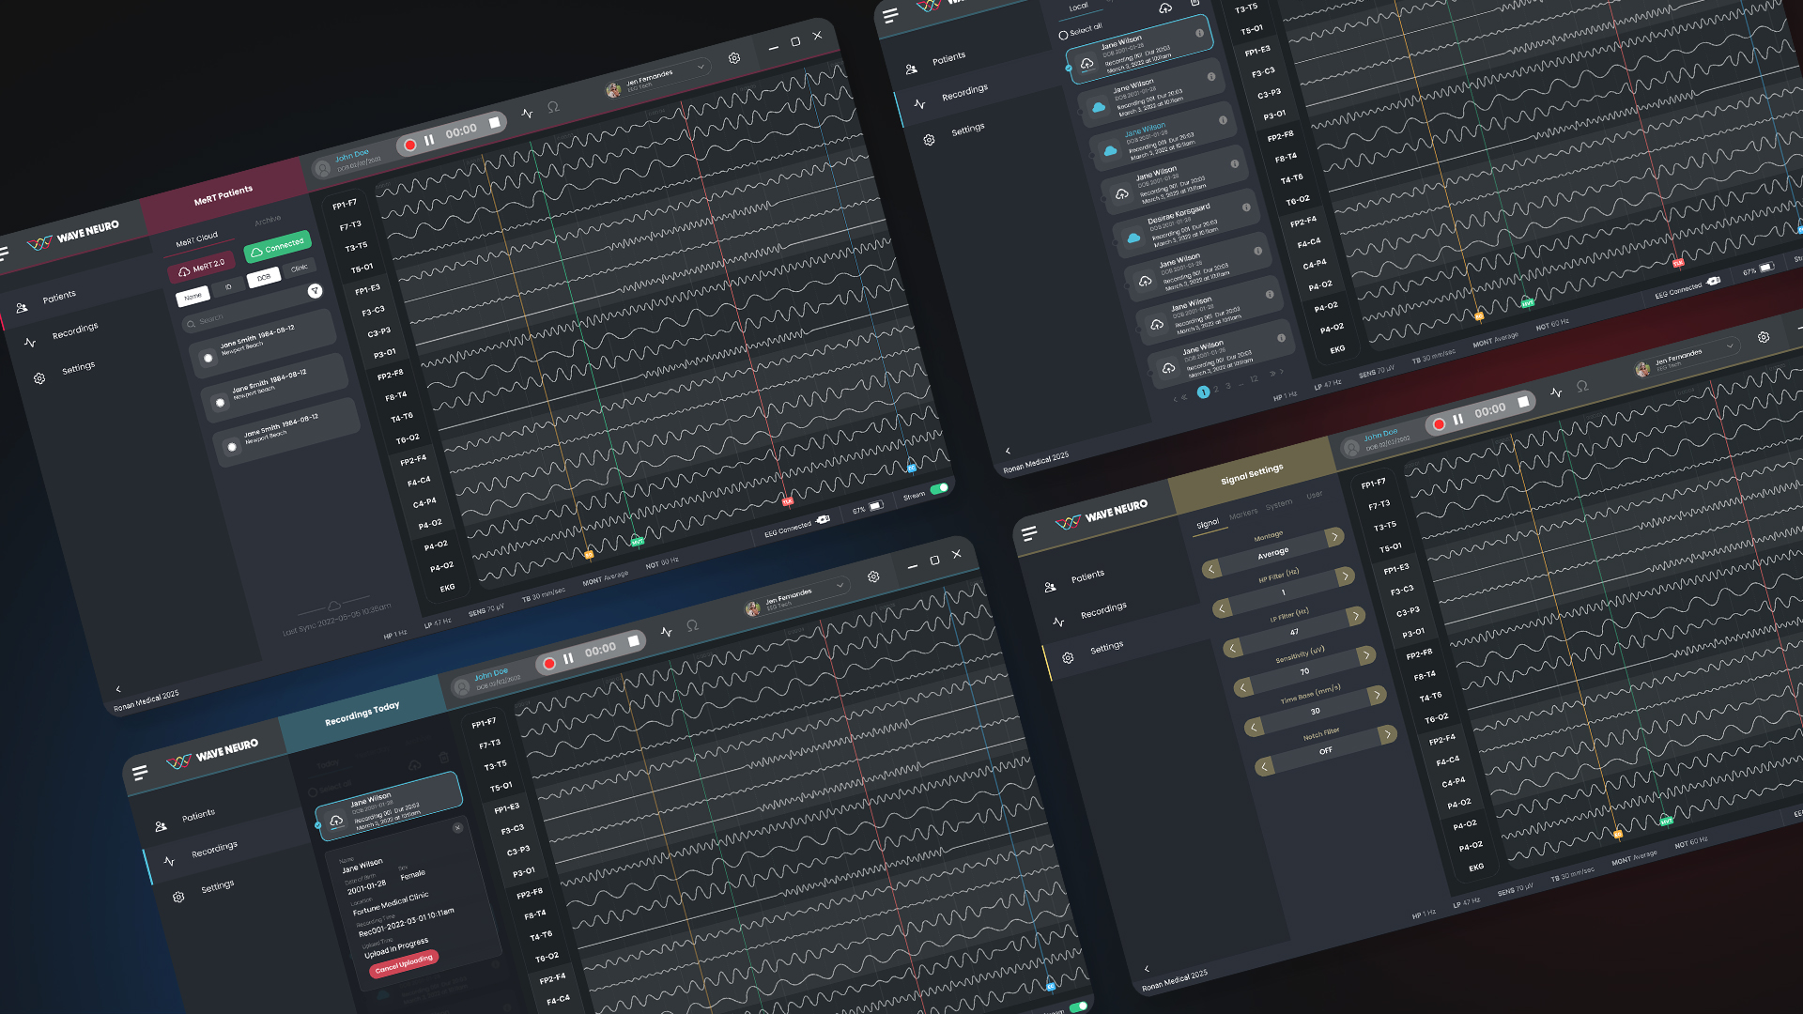Open Recordings in MeRT Patients sidebar
Screen dimensions: 1803x1014
click(x=75, y=330)
